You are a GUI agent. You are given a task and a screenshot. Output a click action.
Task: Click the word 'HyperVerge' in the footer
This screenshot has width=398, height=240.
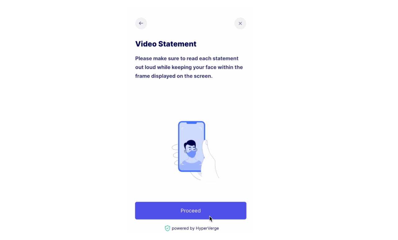[207, 228]
